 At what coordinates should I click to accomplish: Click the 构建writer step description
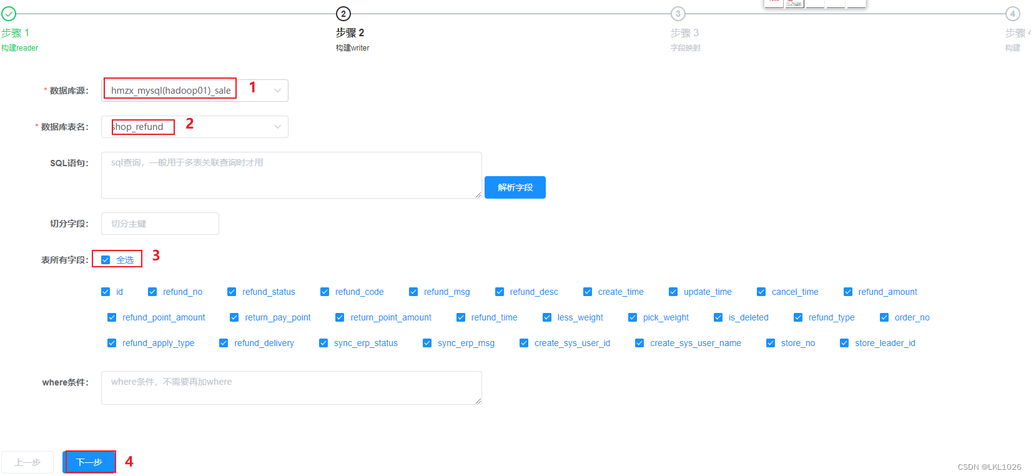coord(353,48)
